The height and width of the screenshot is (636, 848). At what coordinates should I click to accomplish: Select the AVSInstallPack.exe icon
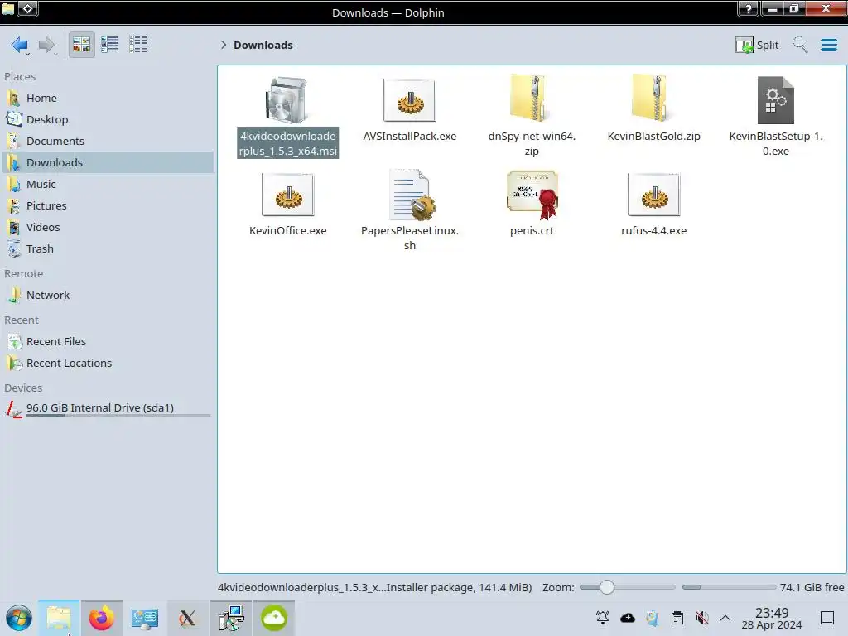[x=409, y=100]
